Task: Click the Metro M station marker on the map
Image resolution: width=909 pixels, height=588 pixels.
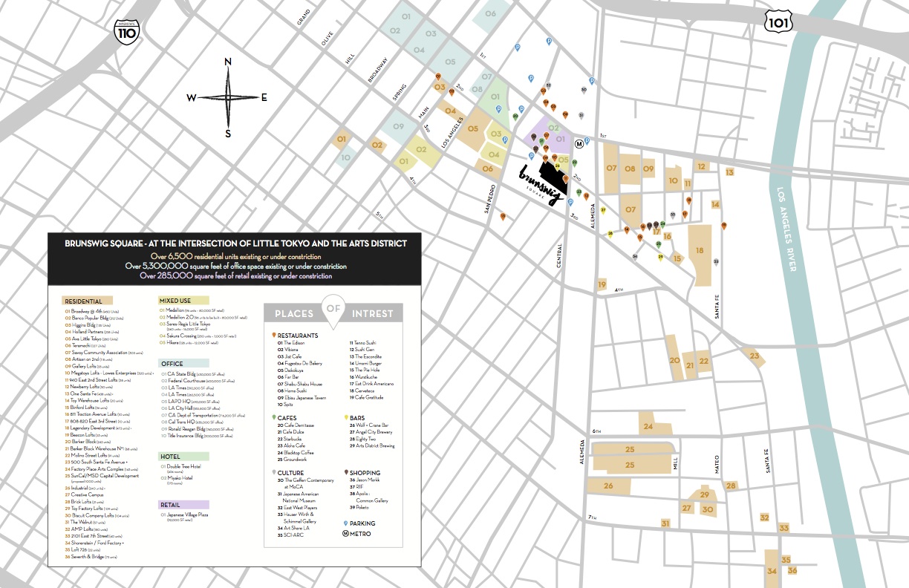Action: 579,144
